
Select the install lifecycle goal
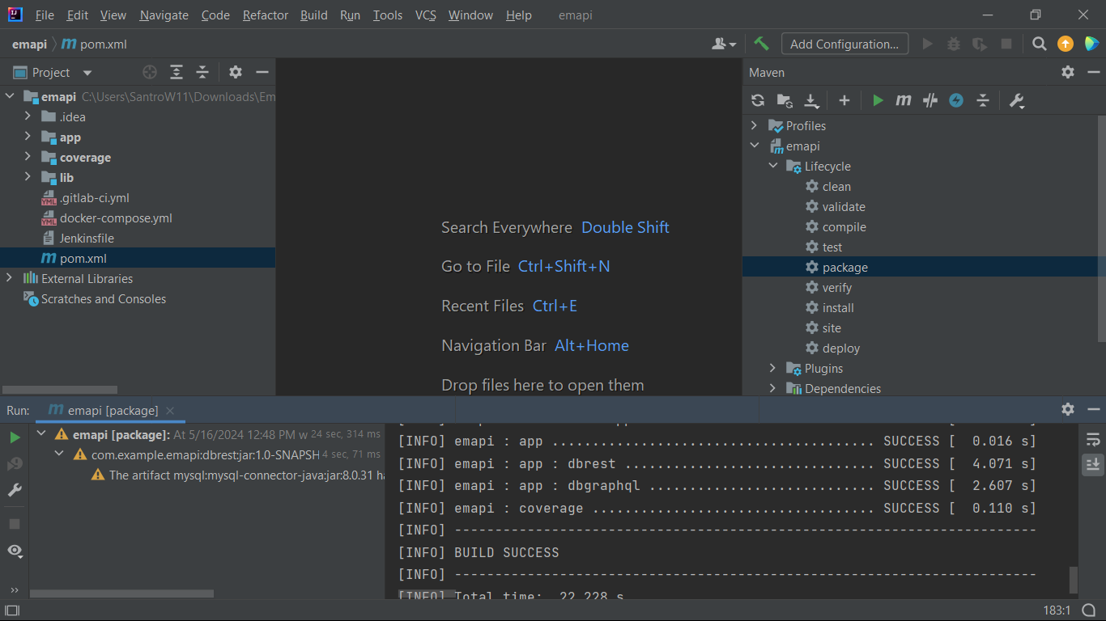tap(838, 307)
